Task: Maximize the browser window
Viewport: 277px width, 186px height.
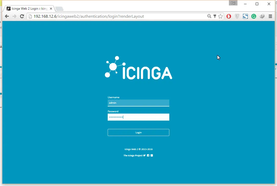Action: pos(257,4)
